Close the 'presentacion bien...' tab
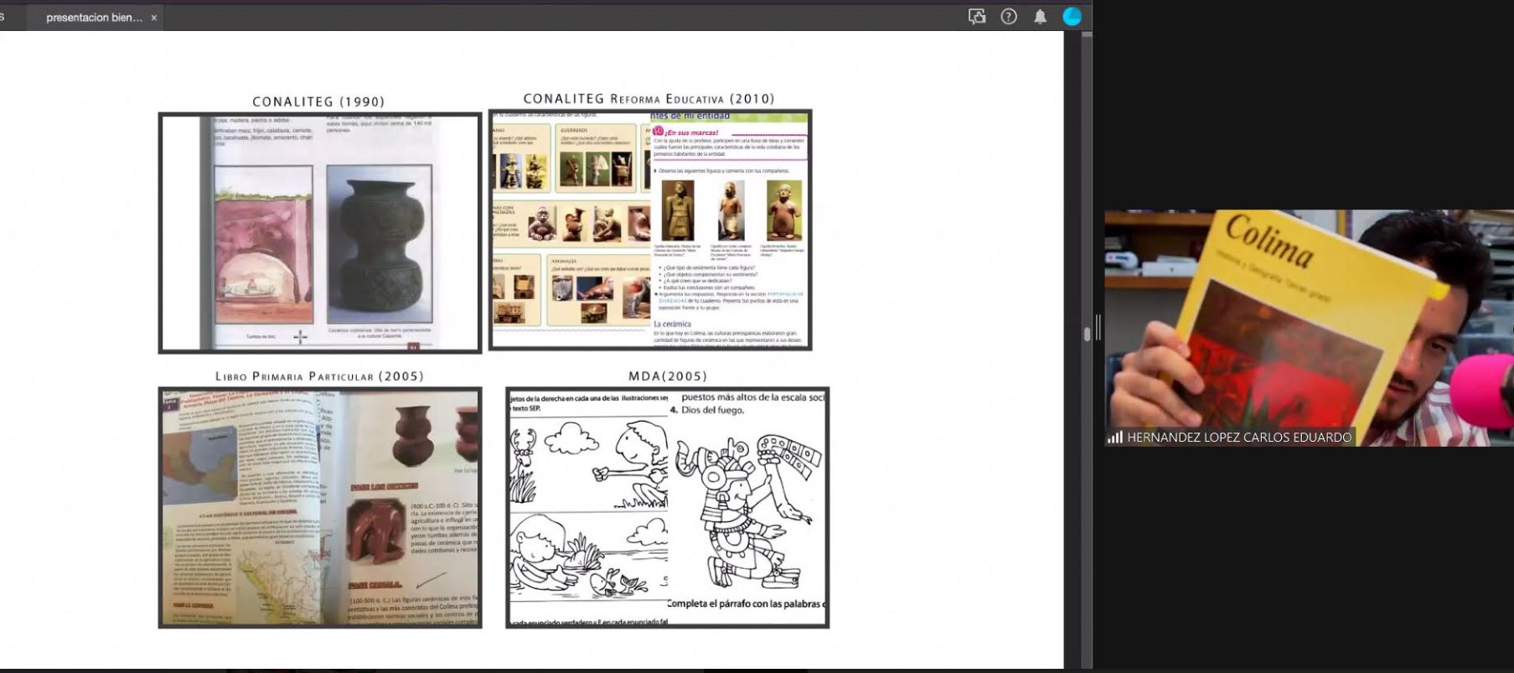 [x=154, y=18]
